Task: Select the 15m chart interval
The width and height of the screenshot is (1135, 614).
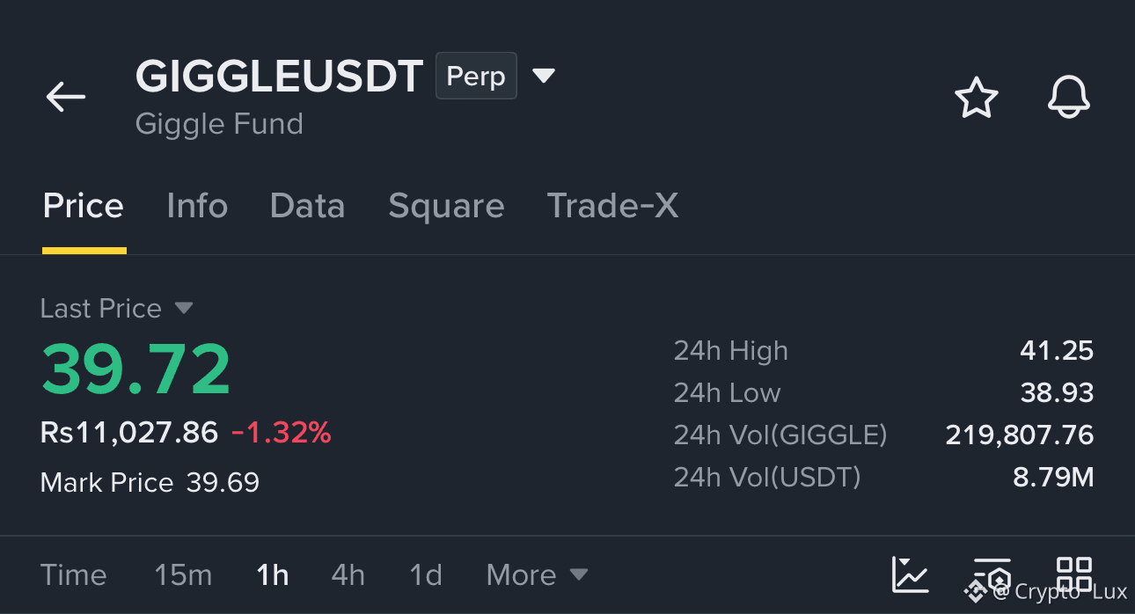Action: (x=183, y=574)
